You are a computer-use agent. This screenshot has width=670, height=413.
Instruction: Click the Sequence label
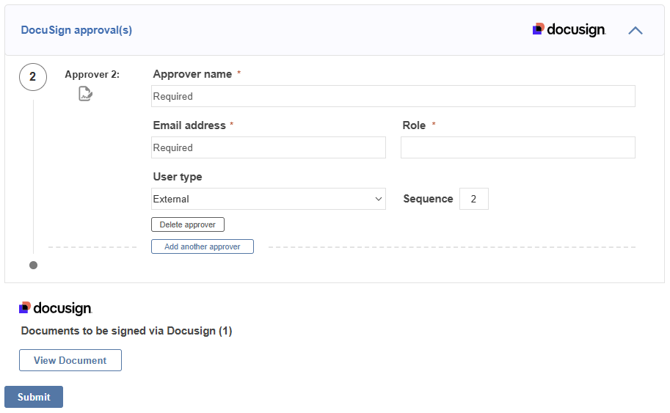pyautogui.click(x=428, y=199)
